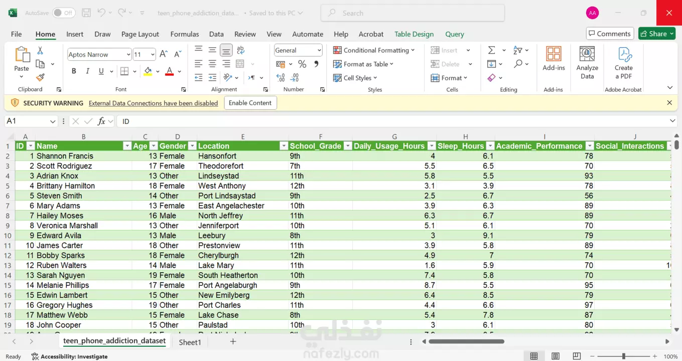
Task: Open the Query ribbon tab
Action: click(x=455, y=34)
